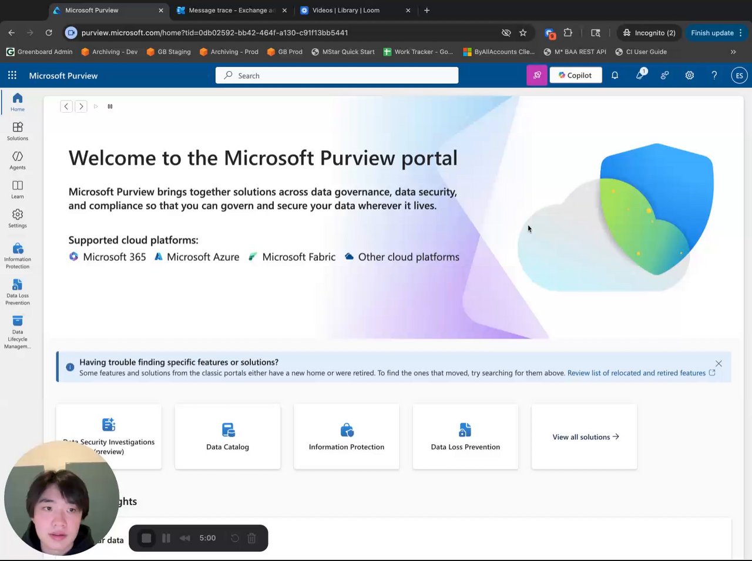The height and width of the screenshot is (561, 752).
Task: Open Data Loss Prevention in left sidebar
Action: 18,293
